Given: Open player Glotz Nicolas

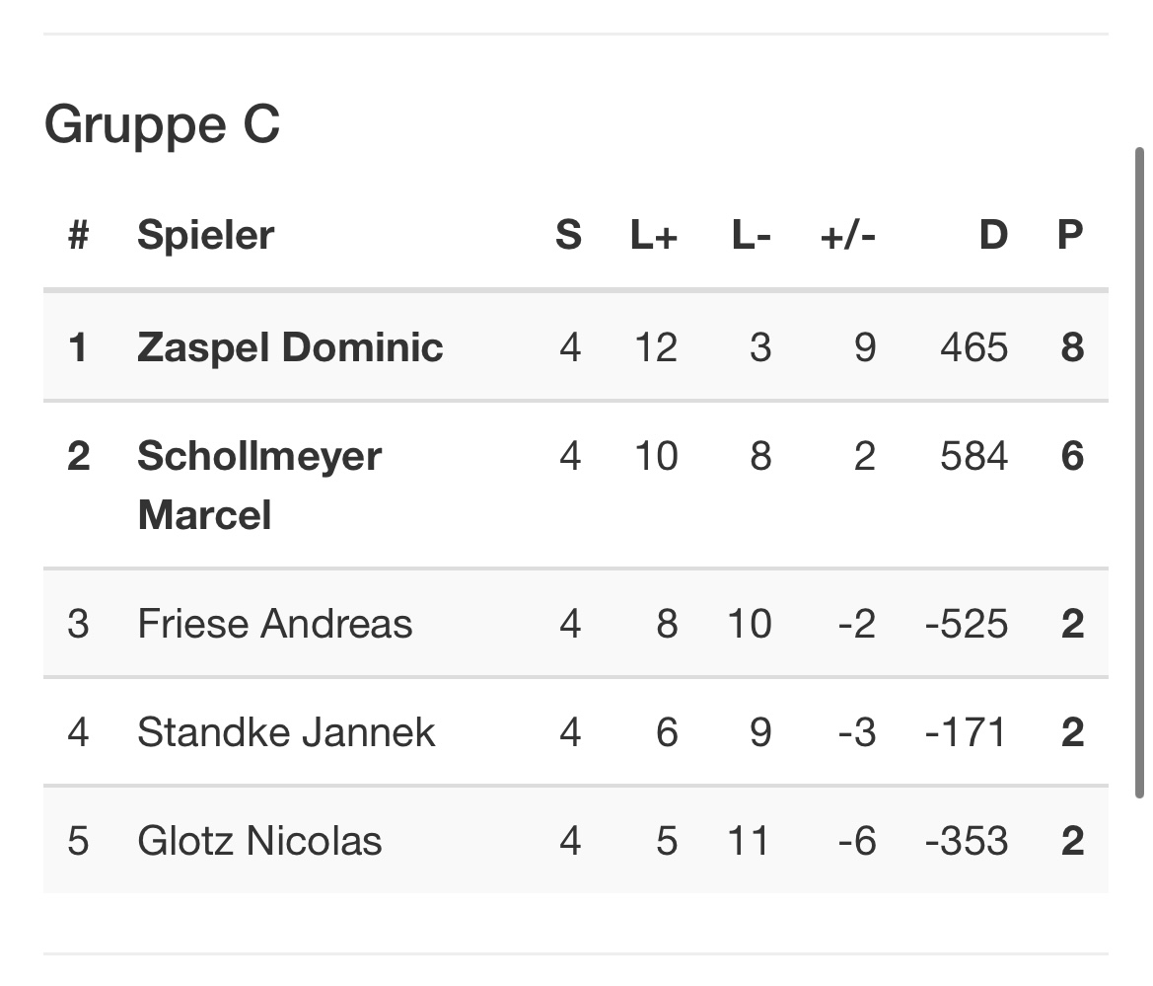Looking at the screenshot, I should click(259, 841).
